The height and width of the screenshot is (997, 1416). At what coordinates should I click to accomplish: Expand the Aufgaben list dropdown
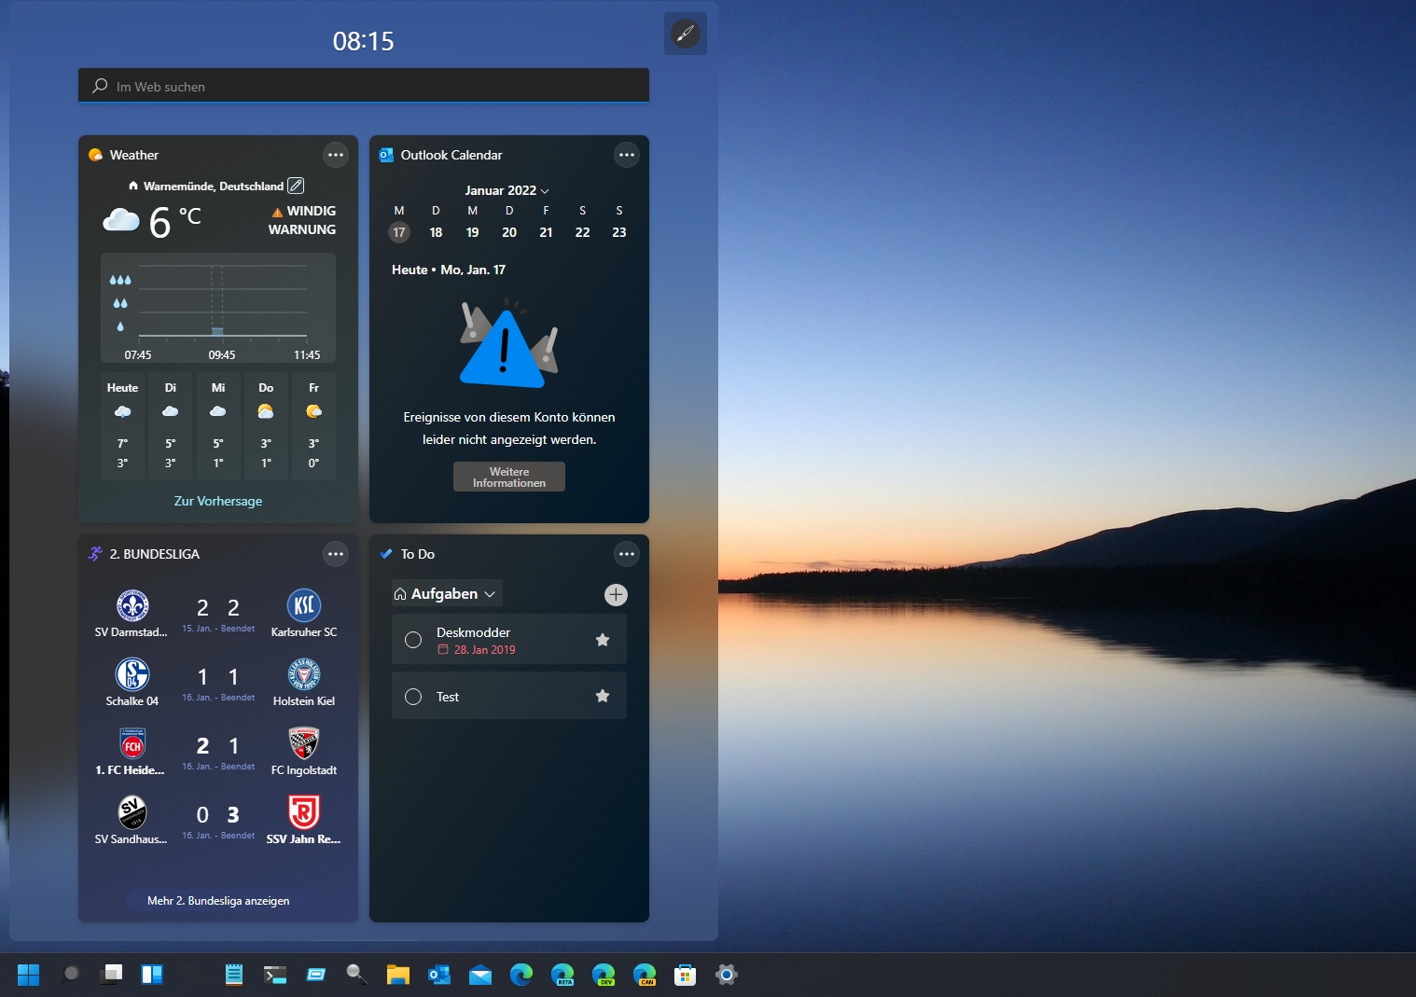coord(447,594)
